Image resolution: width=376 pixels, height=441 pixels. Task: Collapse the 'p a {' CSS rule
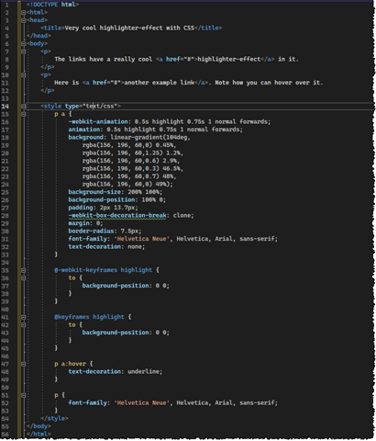coord(23,114)
